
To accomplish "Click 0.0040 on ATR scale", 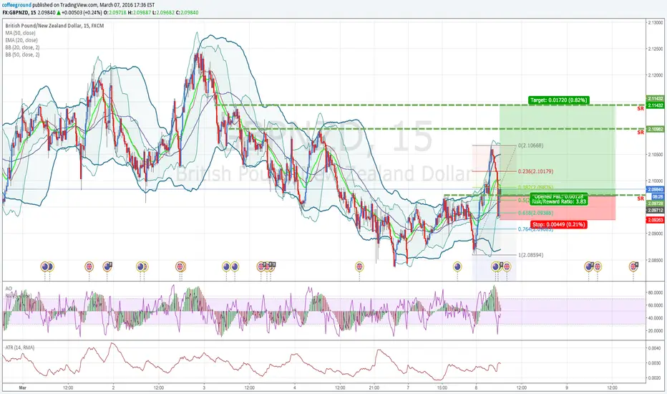I will tap(654, 348).
